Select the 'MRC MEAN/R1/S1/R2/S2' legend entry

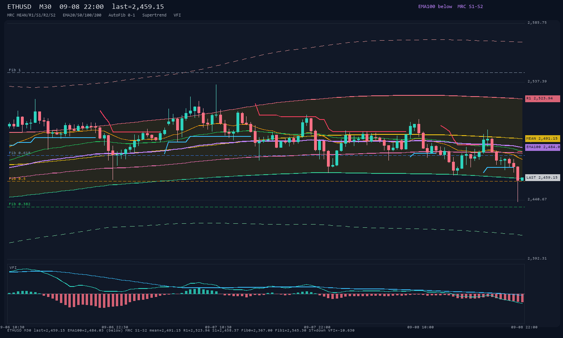pos(31,15)
